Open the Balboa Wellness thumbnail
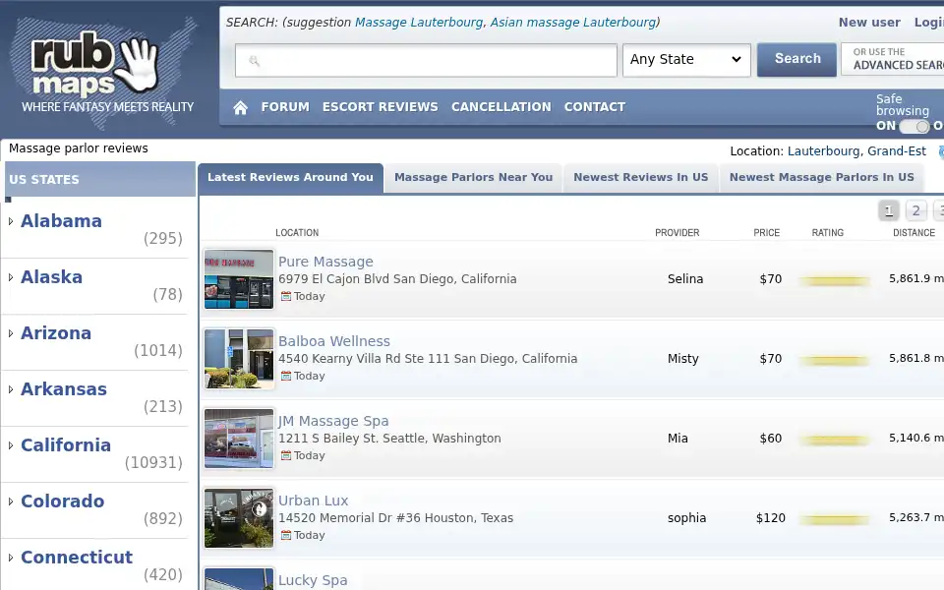This screenshot has width=944, height=590. tap(238, 359)
